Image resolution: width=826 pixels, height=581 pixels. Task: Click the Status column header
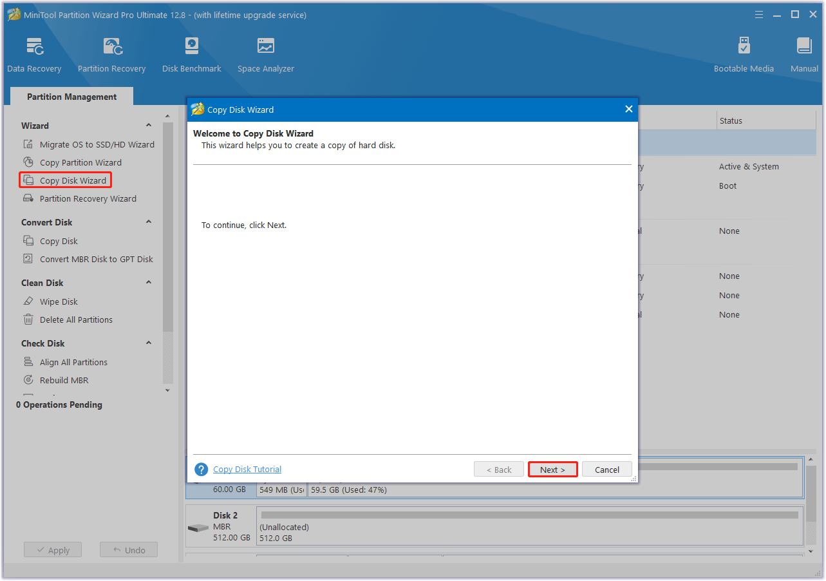click(x=766, y=120)
